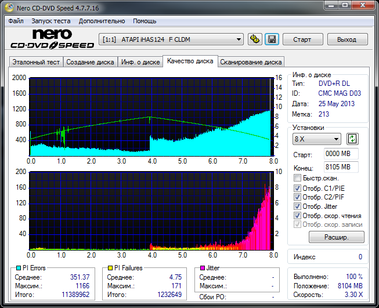Open the ATAPI iHAS124 drive dropdown

coord(171,39)
